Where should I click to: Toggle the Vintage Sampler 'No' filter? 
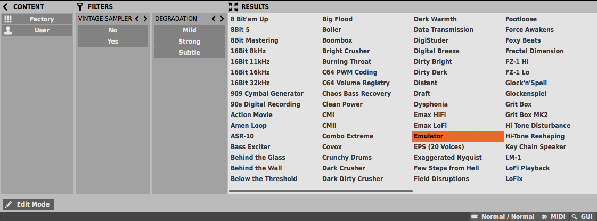(x=113, y=30)
